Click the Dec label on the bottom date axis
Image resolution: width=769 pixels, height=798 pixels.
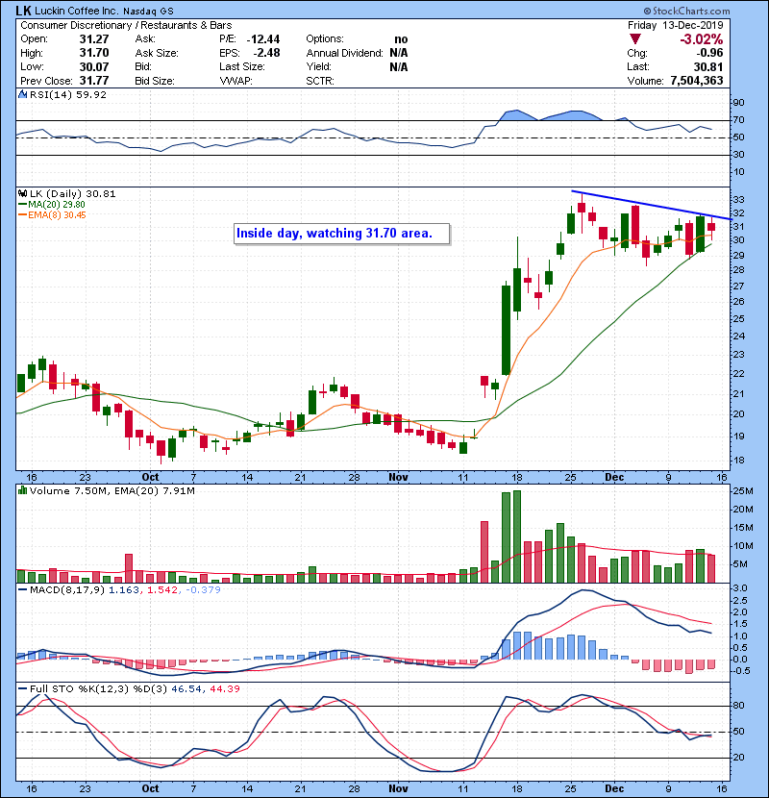tap(614, 788)
